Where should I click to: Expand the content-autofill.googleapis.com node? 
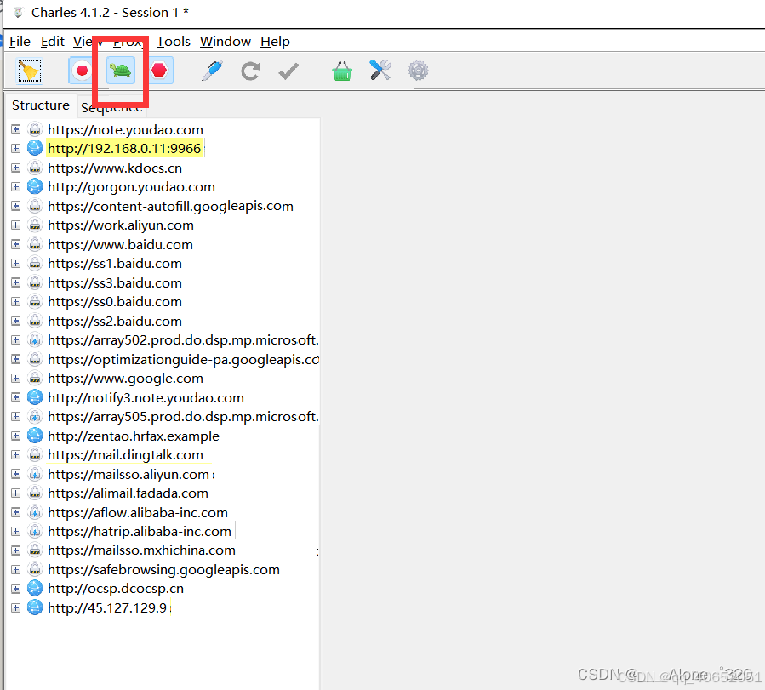(x=15, y=206)
